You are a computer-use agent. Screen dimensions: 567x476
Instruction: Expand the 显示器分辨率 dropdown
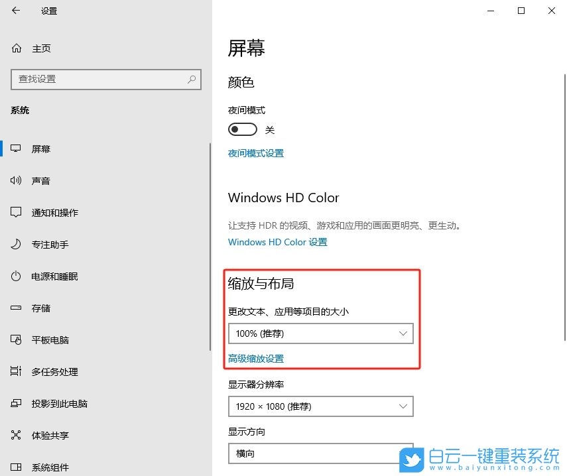pyautogui.click(x=320, y=406)
